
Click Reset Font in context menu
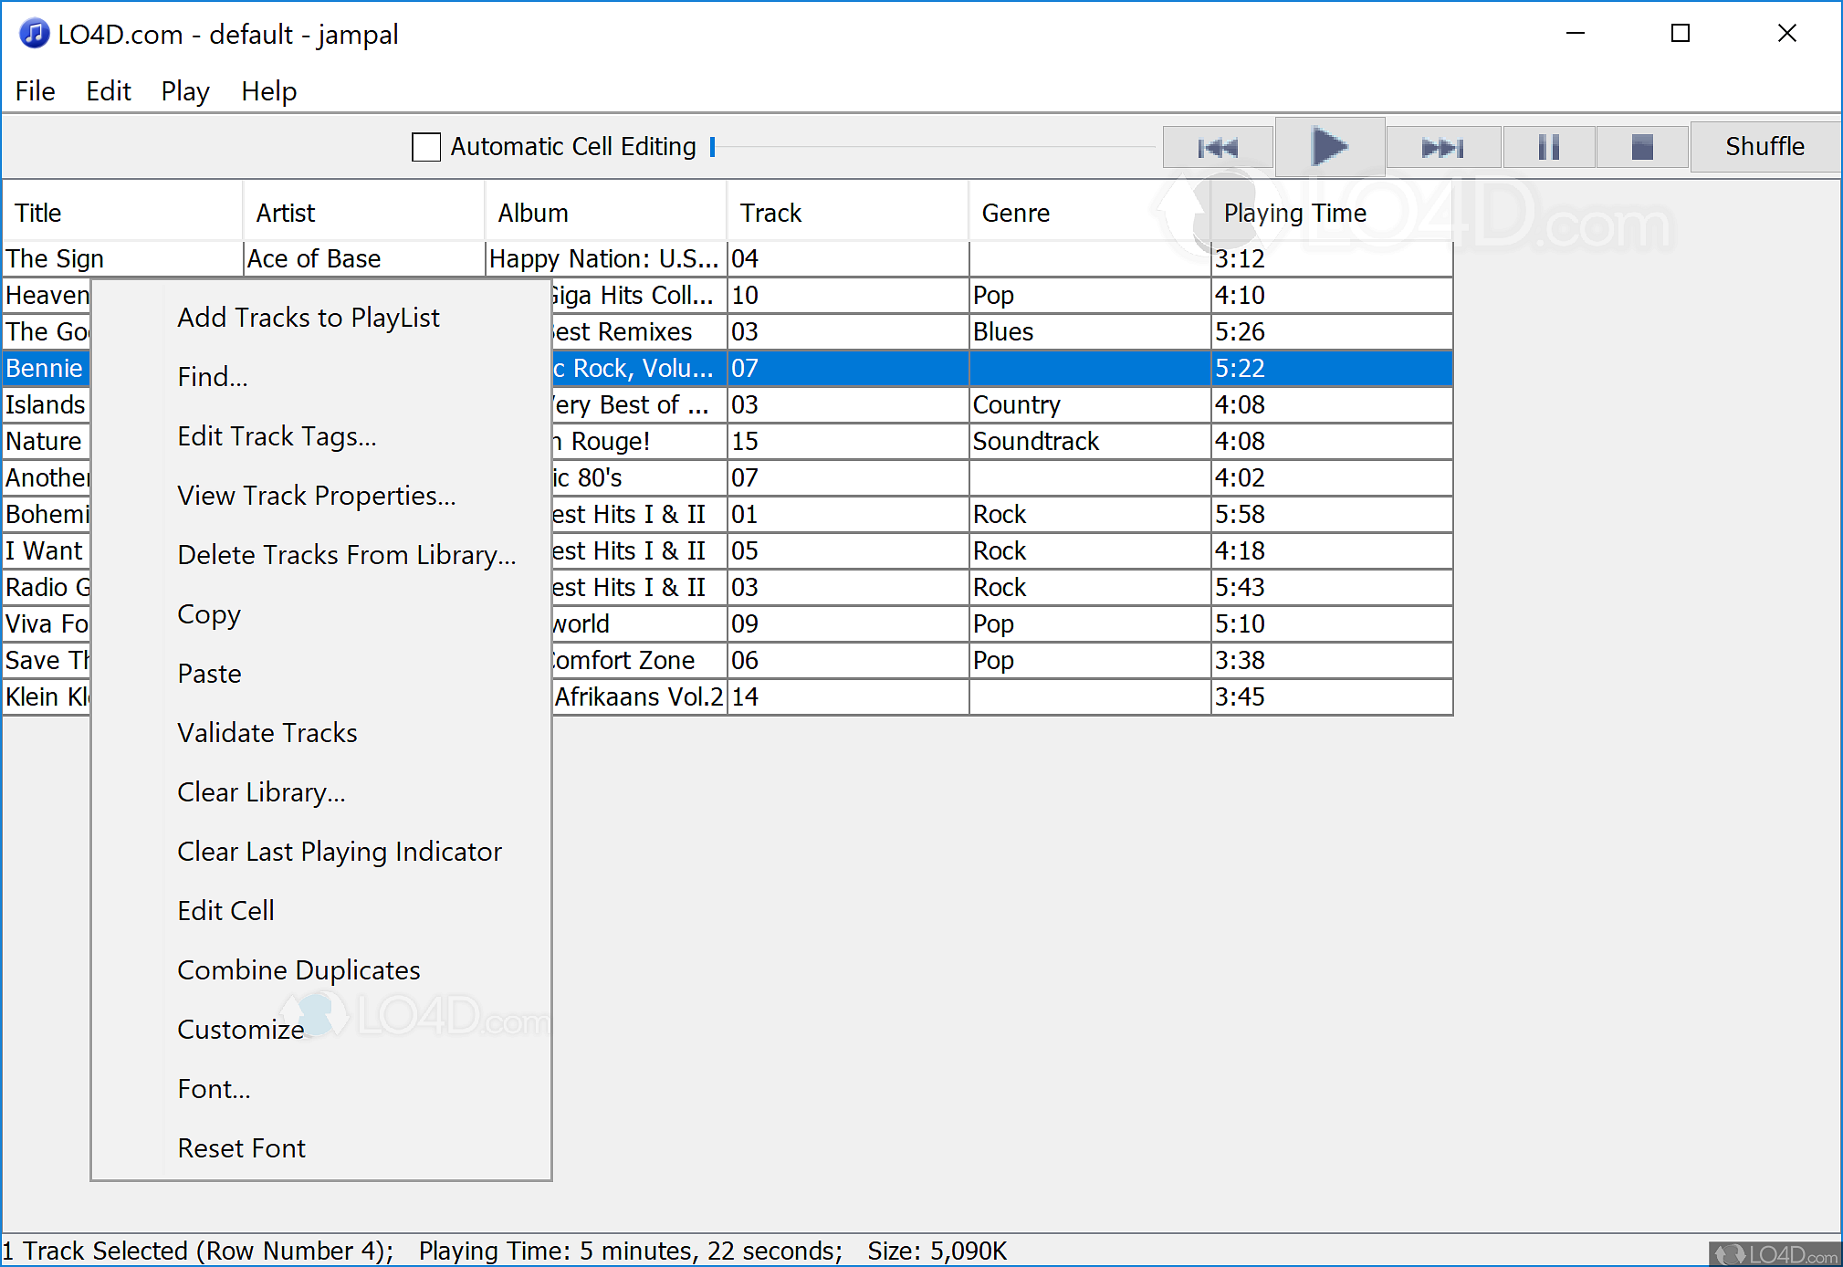[x=241, y=1148]
